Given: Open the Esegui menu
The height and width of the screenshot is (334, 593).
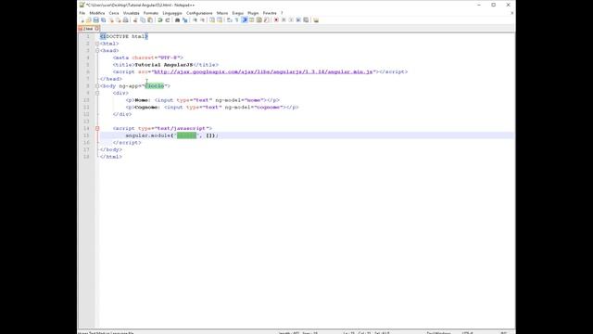Looking at the screenshot, I should (x=238, y=13).
